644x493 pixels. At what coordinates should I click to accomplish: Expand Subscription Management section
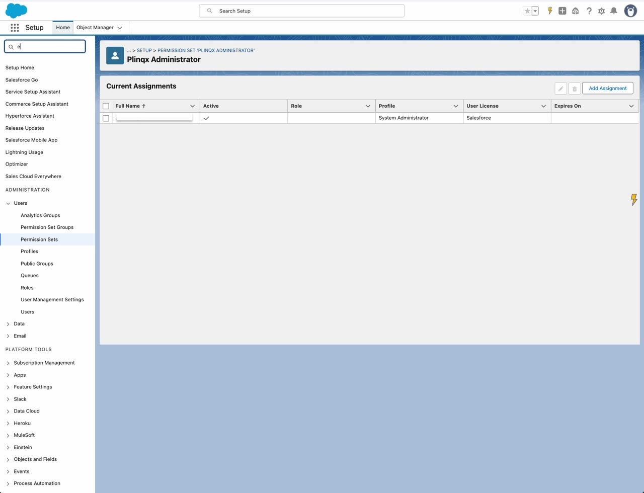tap(8, 363)
